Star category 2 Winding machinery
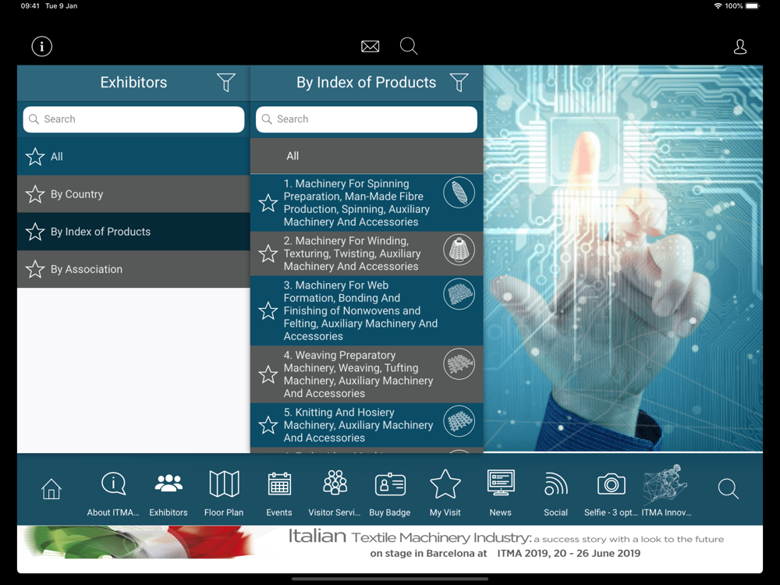This screenshot has height=585, width=780. [x=268, y=253]
